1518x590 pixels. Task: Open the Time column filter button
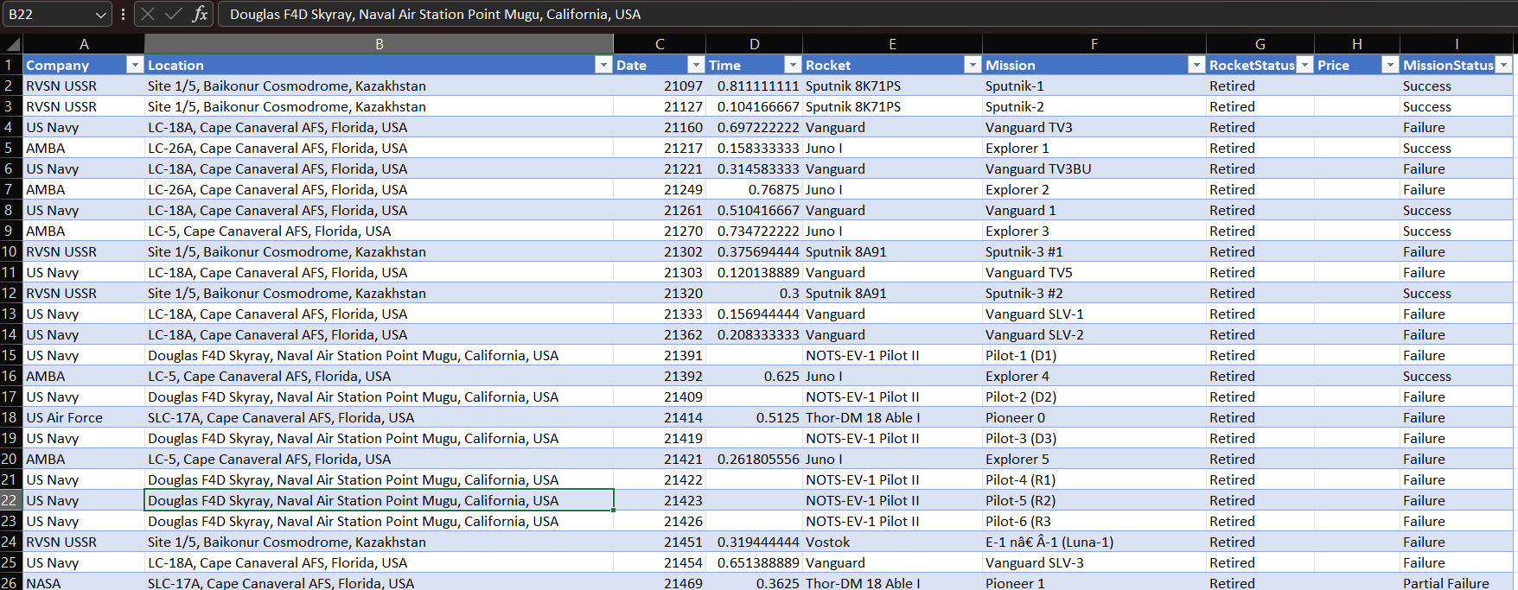(793, 65)
